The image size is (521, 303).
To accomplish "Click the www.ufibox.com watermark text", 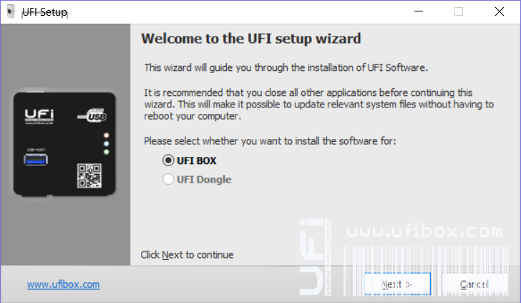I will pos(424,231).
